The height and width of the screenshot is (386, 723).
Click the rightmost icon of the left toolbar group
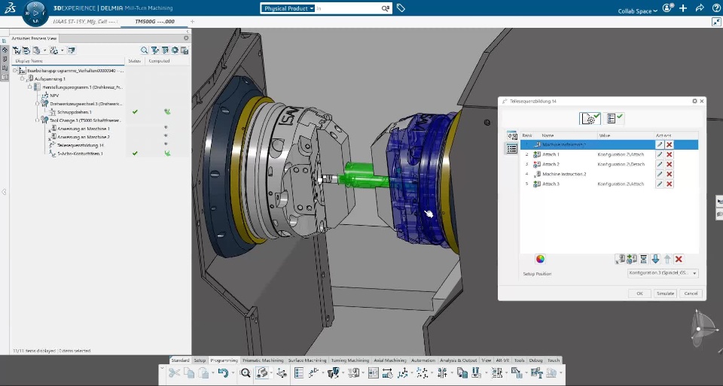click(72, 50)
